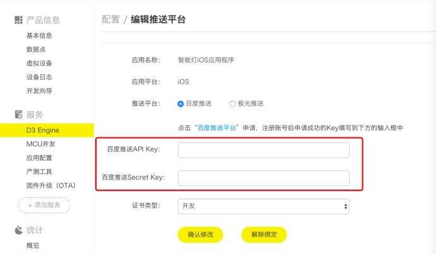The width and height of the screenshot is (436, 254).
Task: Open MCU开发 menu item
Action: coord(40,144)
